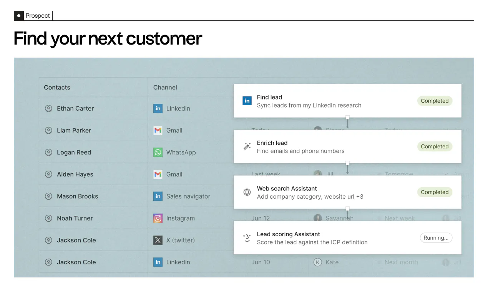Click the smiley icon on Lead scoring Assistant
This screenshot has height=292, width=488.
click(x=247, y=238)
